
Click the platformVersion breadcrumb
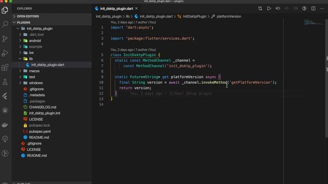tap(227, 16)
